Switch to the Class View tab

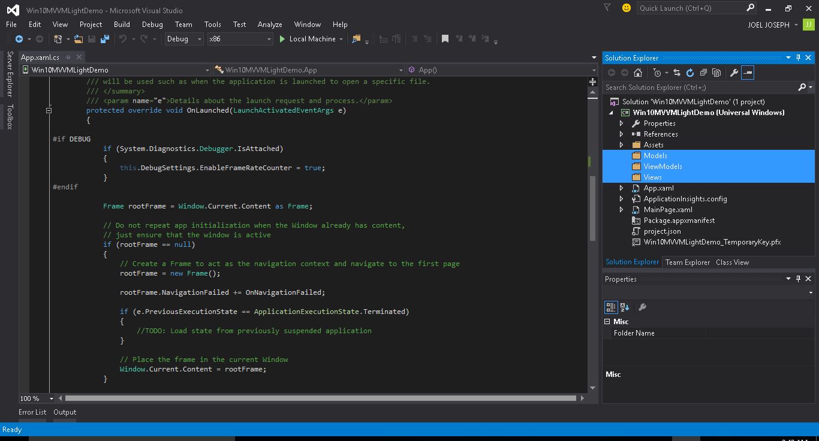pos(732,262)
